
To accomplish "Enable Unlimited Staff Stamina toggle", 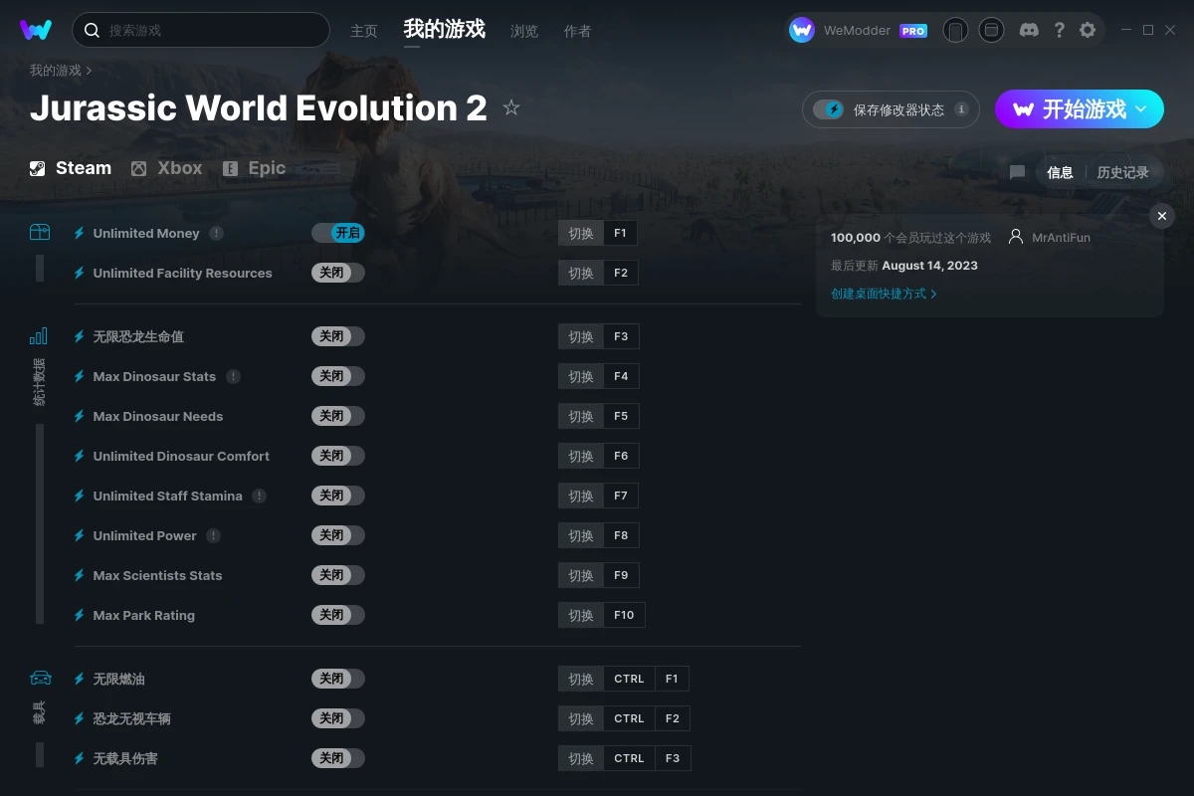I will pos(338,496).
